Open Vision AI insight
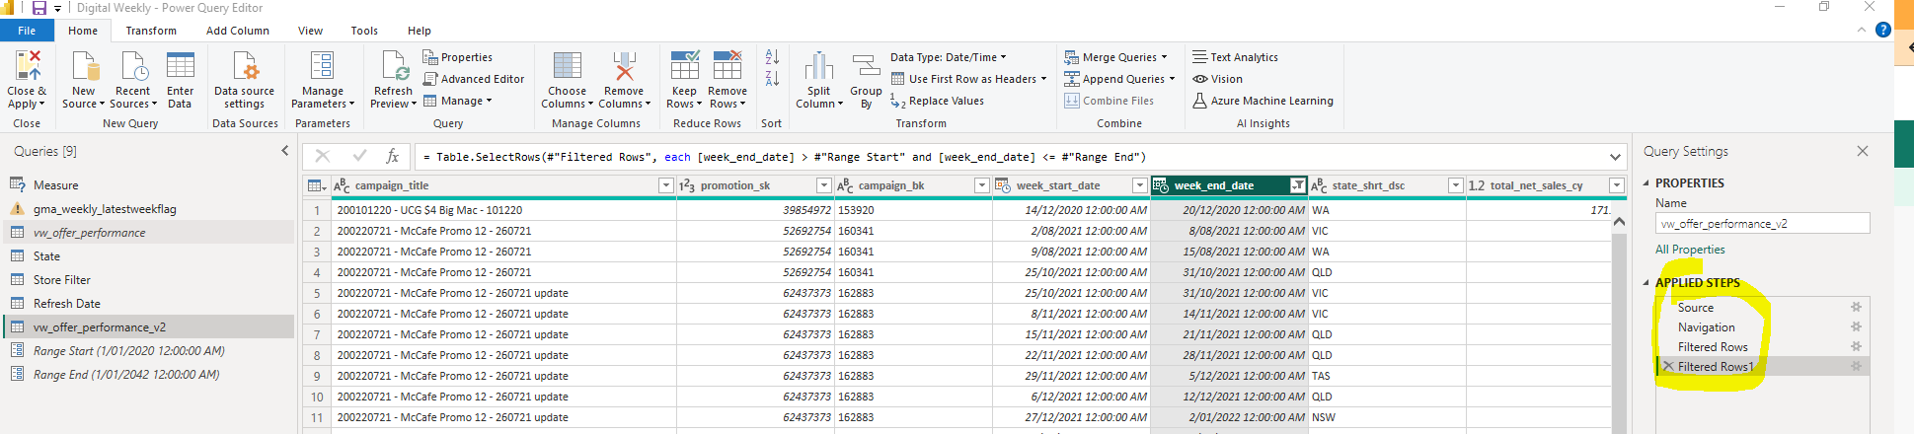The image size is (1914, 434). pos(1217,79)
